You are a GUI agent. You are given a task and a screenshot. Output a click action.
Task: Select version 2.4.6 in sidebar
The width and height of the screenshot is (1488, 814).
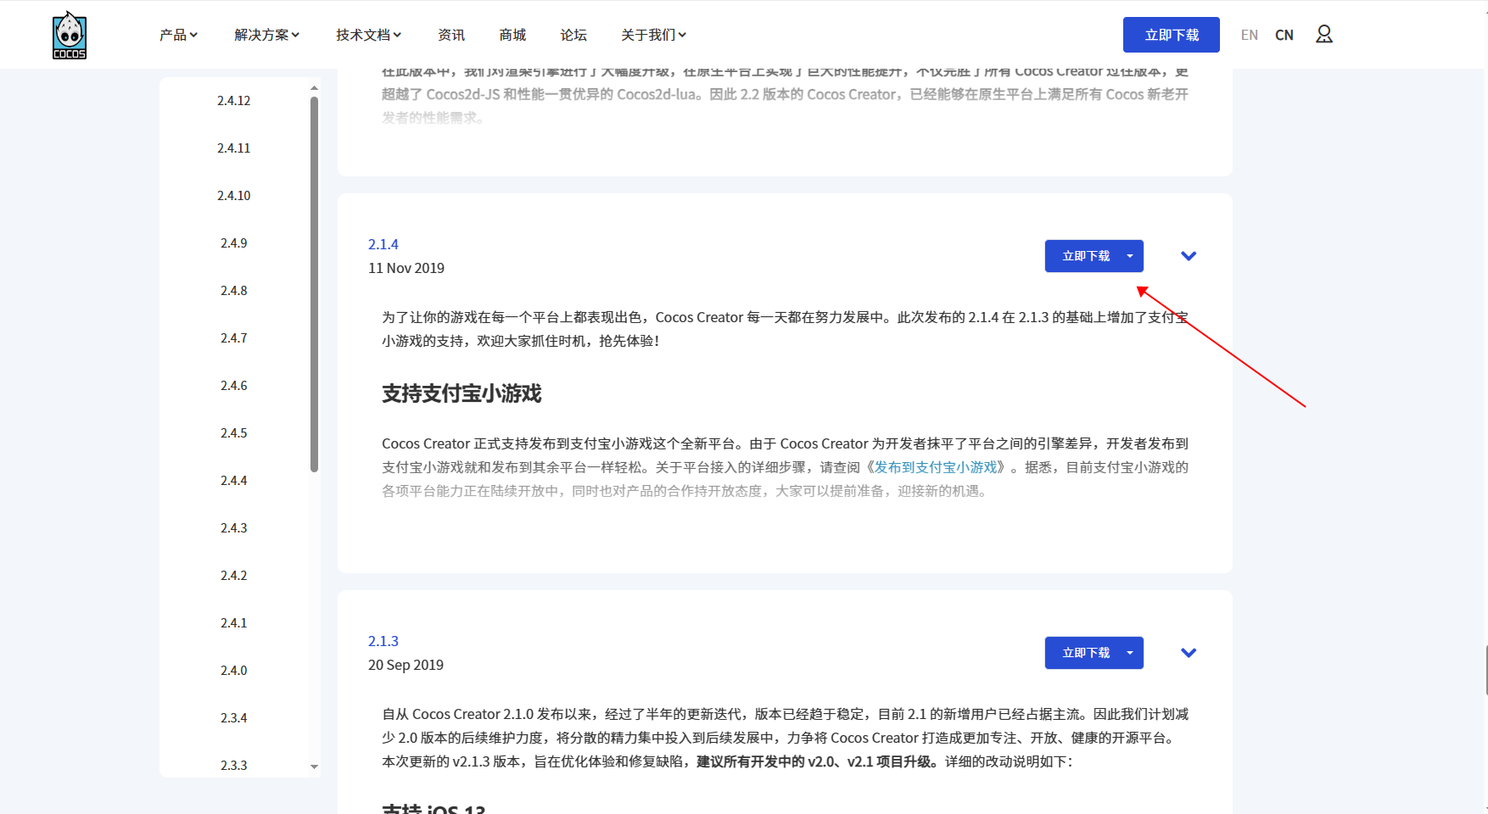point(234,385)
